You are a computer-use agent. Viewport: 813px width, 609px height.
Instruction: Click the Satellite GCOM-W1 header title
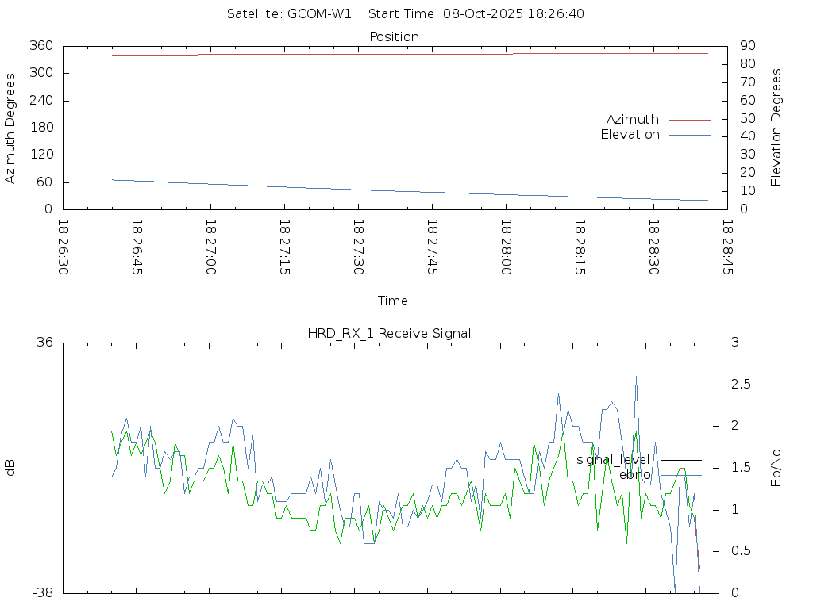[406, 13]
